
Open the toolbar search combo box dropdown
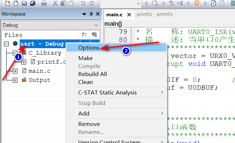138,3
